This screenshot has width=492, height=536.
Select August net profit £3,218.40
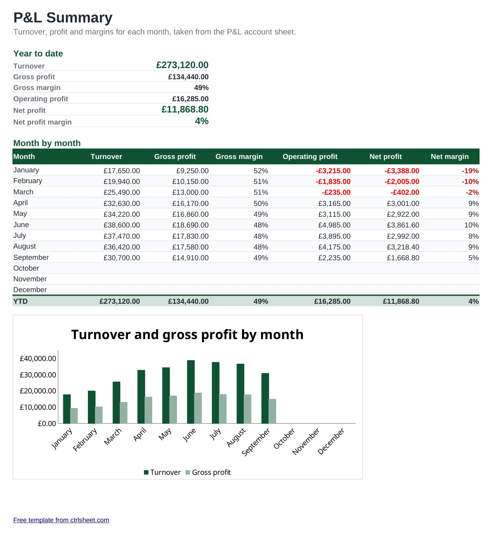click(x=403, y=247)
